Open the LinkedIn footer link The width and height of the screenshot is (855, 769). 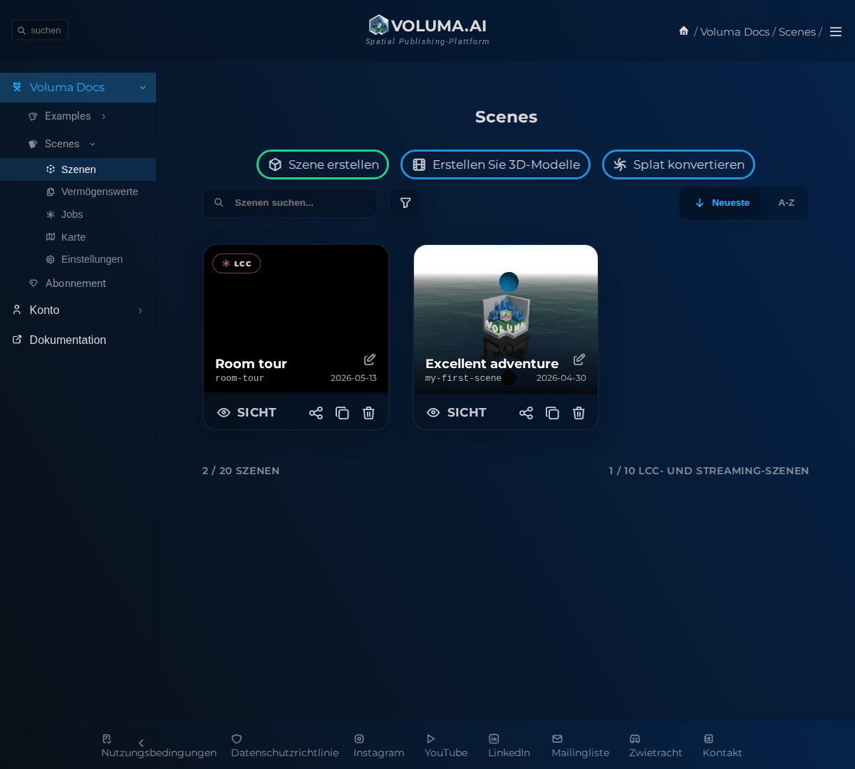click(509, 746)
